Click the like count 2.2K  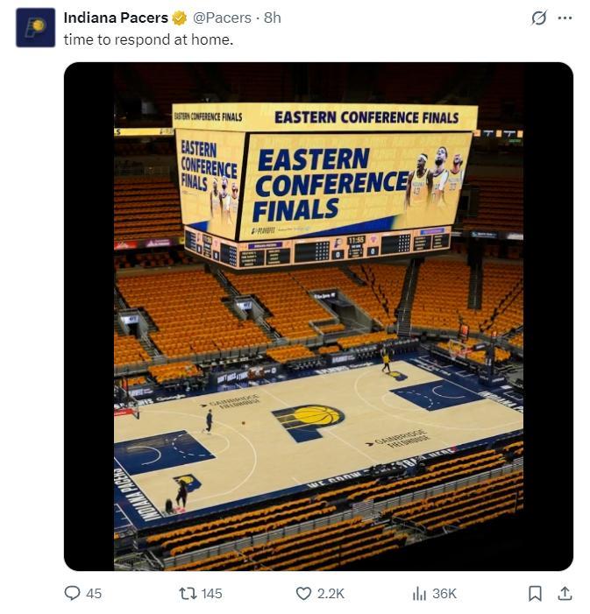pyautogui.click(x=331, y=593)
